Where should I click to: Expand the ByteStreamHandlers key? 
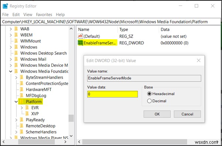[x=16, y=77]
